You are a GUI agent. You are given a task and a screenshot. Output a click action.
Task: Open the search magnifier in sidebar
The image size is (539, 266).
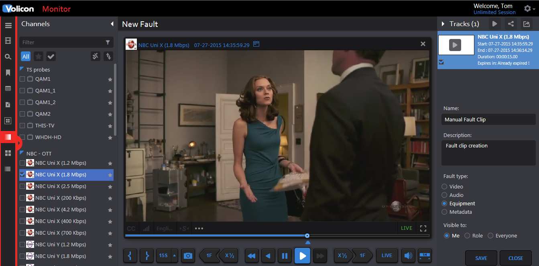click(x=8, y=57)
